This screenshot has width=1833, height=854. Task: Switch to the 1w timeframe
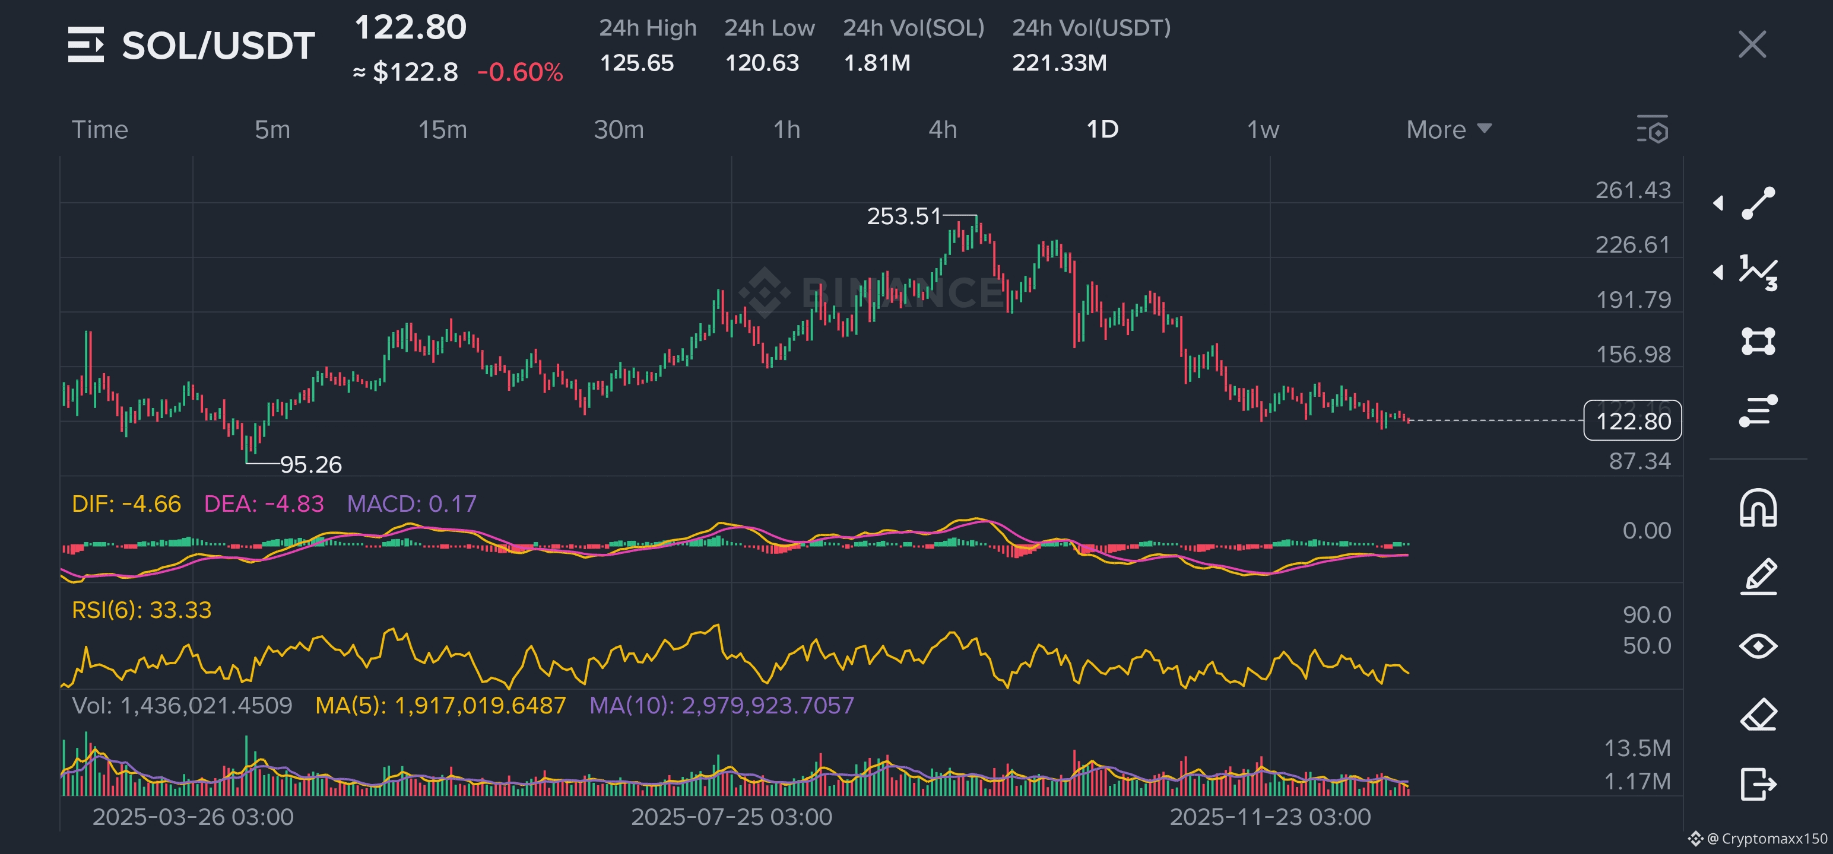pyautogui.click(x=1263, y=129)
